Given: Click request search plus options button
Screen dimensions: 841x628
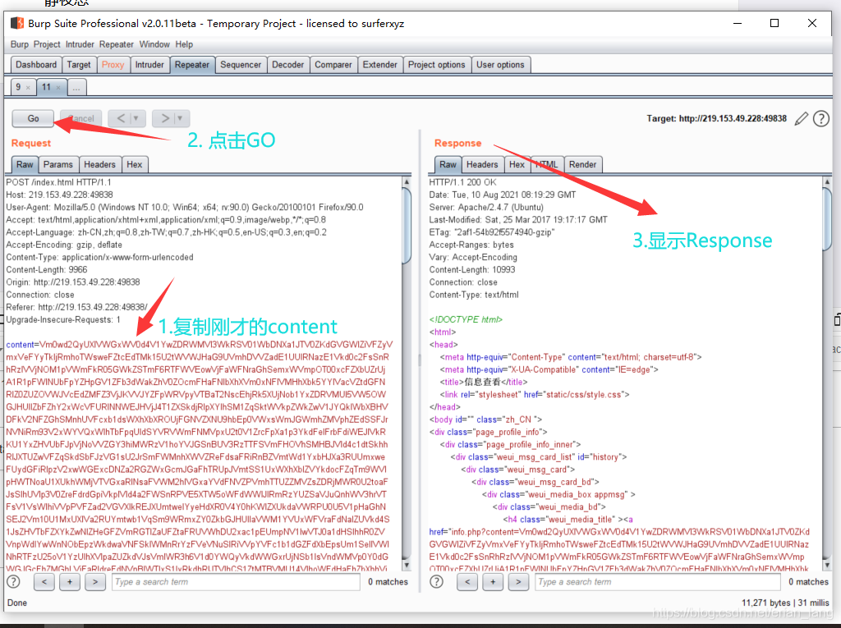Looking at the screenshot, I should pos(70,582).
